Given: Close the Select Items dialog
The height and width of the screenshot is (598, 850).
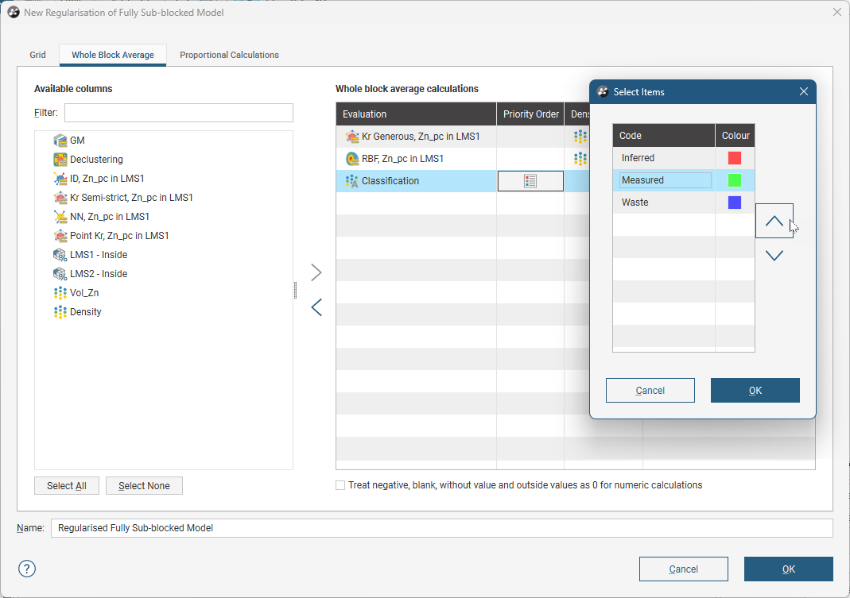Looking at the screenshot, I should coord(803,92).
